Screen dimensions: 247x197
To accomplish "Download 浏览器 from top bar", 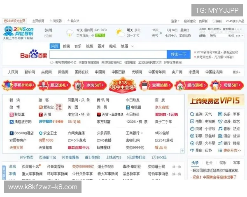I will pyautogui.click(x=56, y=21).
